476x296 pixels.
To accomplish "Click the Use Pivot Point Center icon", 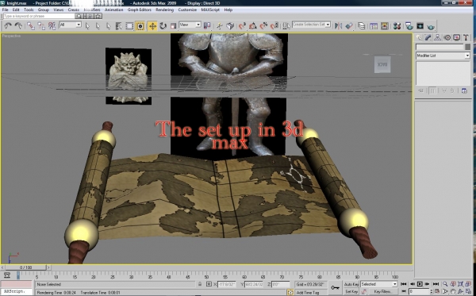I will (x=207, y=26).
